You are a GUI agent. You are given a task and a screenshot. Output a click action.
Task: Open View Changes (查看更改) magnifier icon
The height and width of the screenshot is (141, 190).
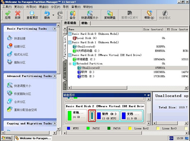point(32,13)
